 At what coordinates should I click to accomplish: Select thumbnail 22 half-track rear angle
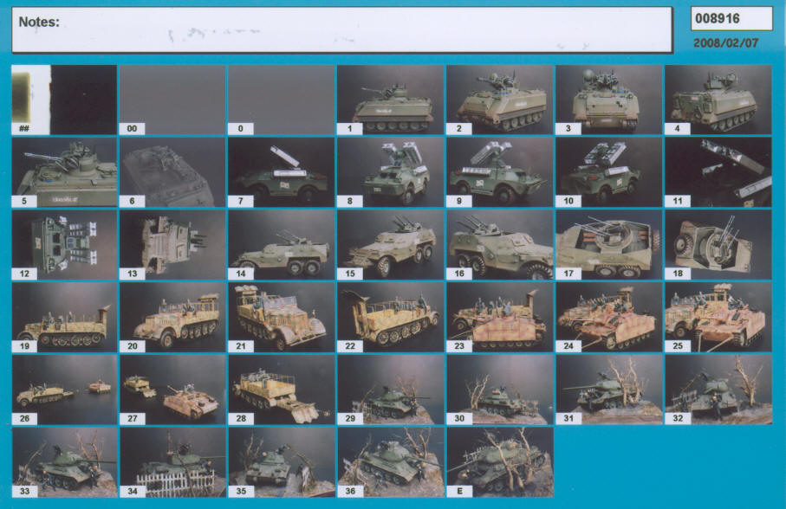coord(391,318)
